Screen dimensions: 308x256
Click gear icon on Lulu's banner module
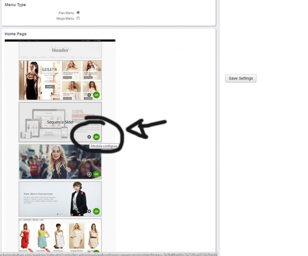[x=89, y=95]
